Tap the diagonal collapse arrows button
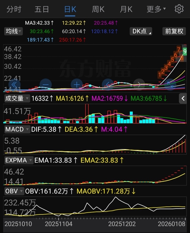Image resolution: width=190 pixels, height=233 pixels. tap(170, 85)
